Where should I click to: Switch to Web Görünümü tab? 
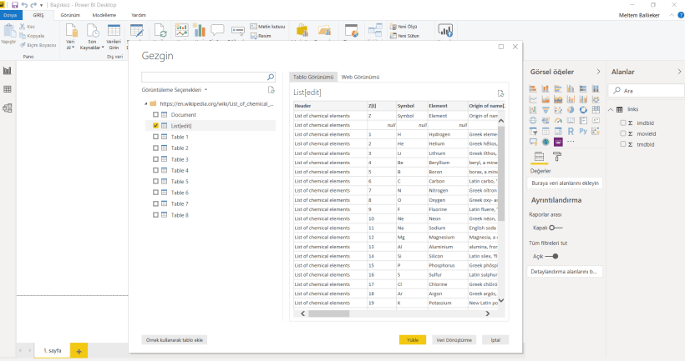[360, 76]
